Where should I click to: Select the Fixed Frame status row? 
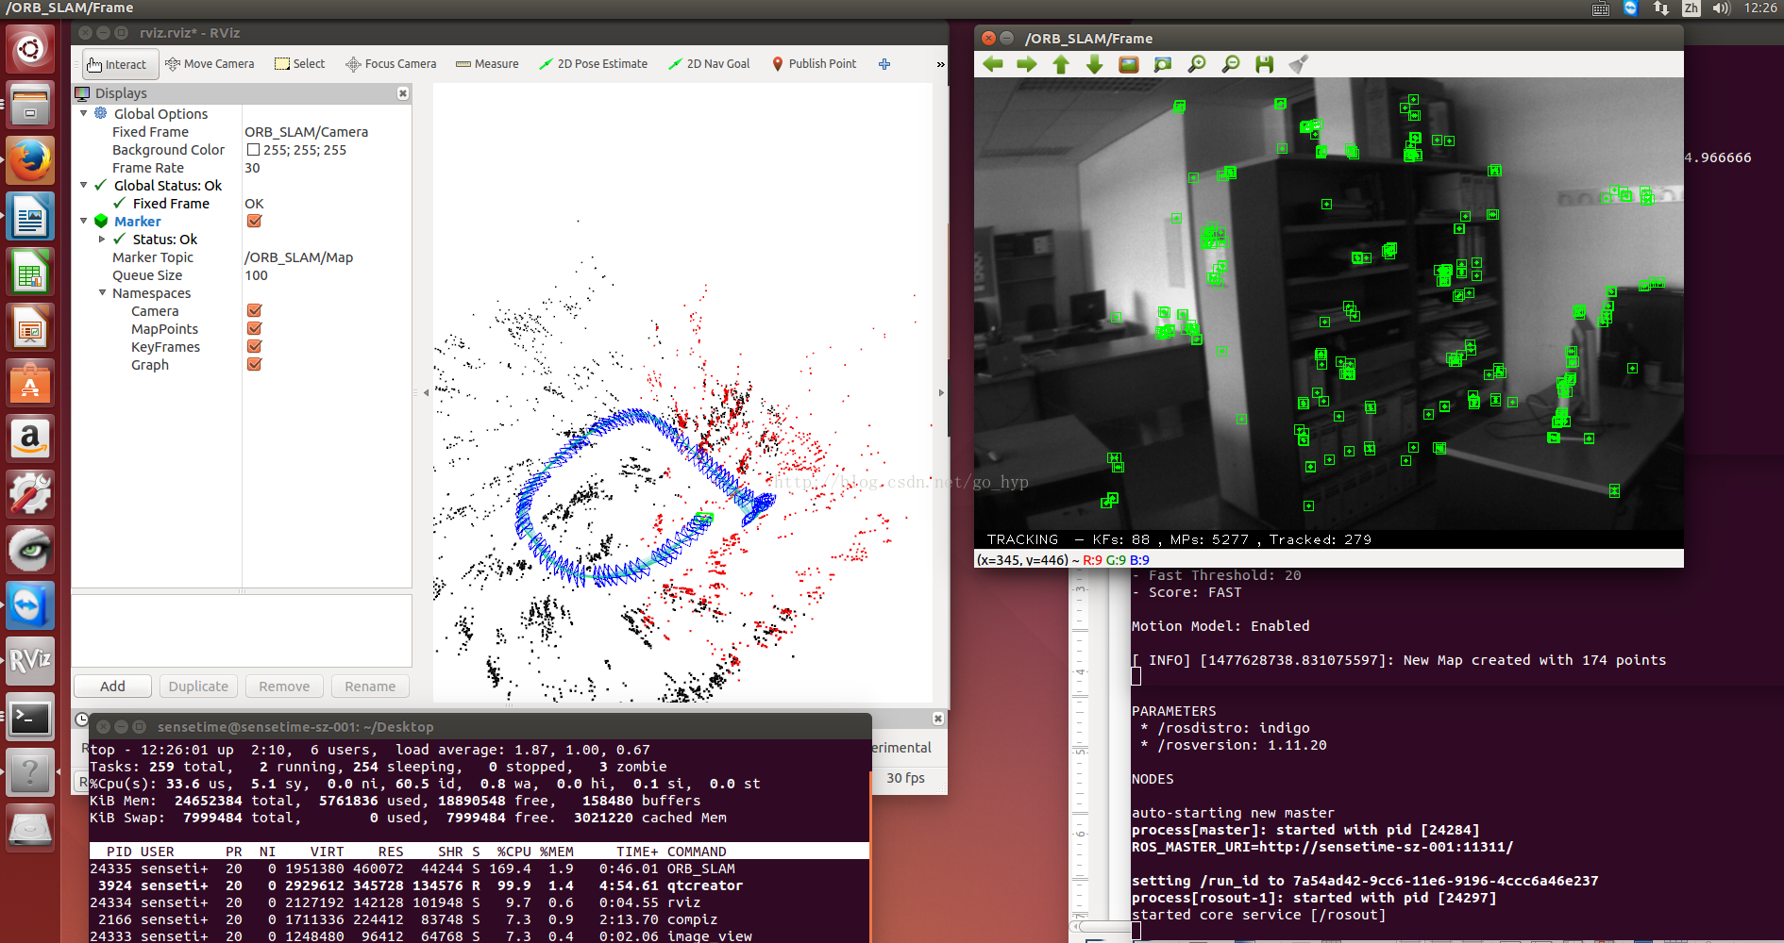243,204
